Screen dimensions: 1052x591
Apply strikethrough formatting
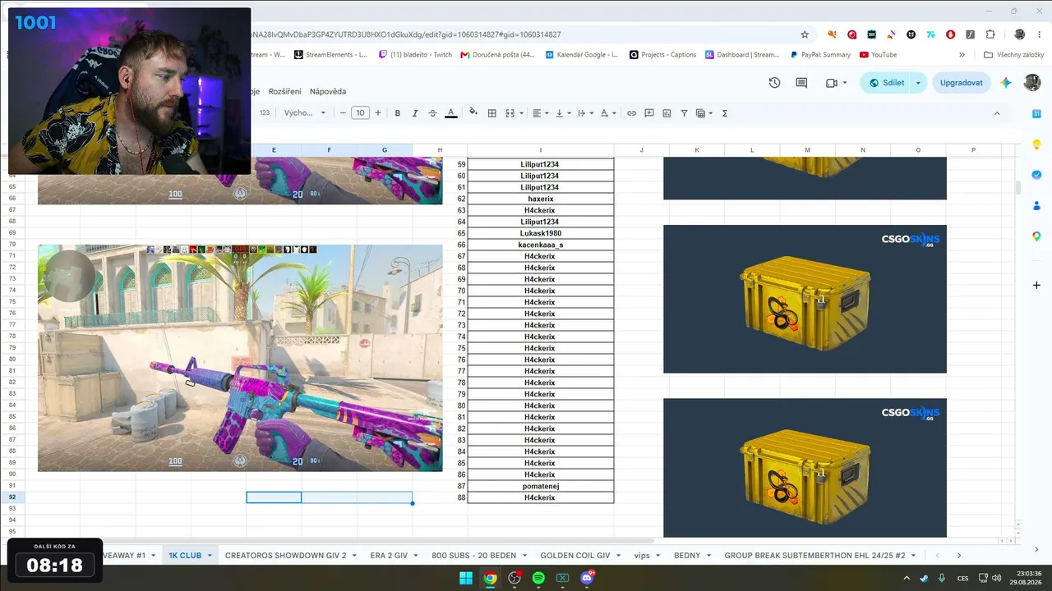pos(432,113)
